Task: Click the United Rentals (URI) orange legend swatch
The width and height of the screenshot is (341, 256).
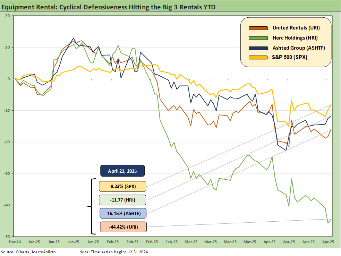Action: 258,28
